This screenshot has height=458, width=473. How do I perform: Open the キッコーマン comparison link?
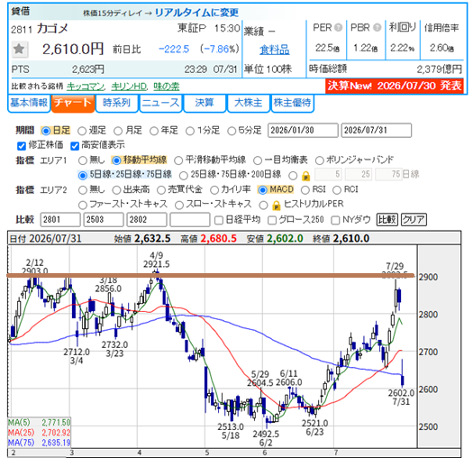86,87
